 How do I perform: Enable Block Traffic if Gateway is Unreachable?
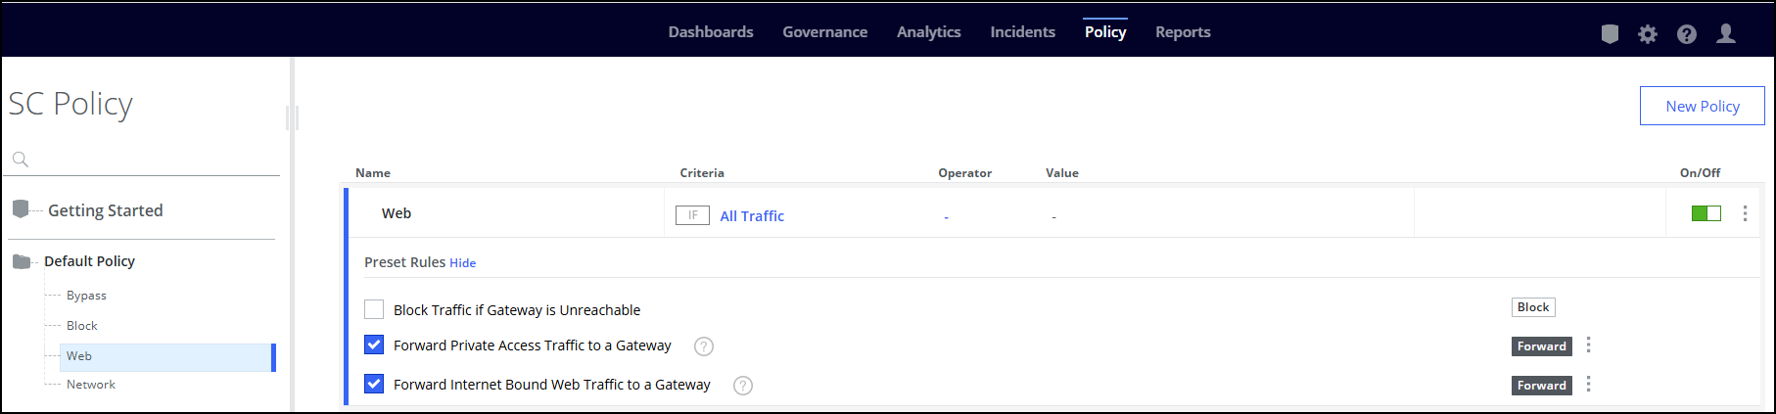click(x=374, y=309)
